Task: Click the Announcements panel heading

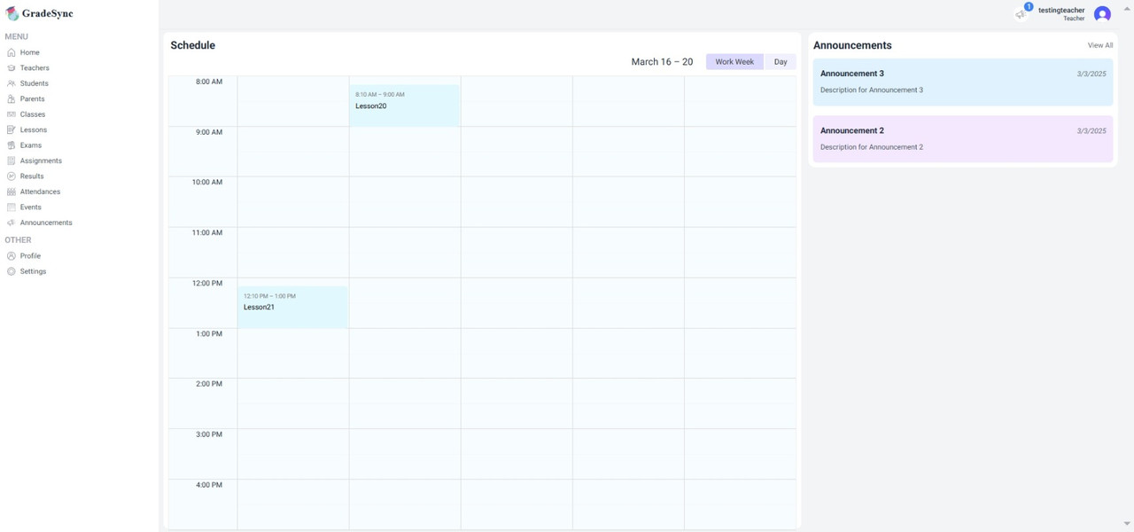Action: [852, 45]
